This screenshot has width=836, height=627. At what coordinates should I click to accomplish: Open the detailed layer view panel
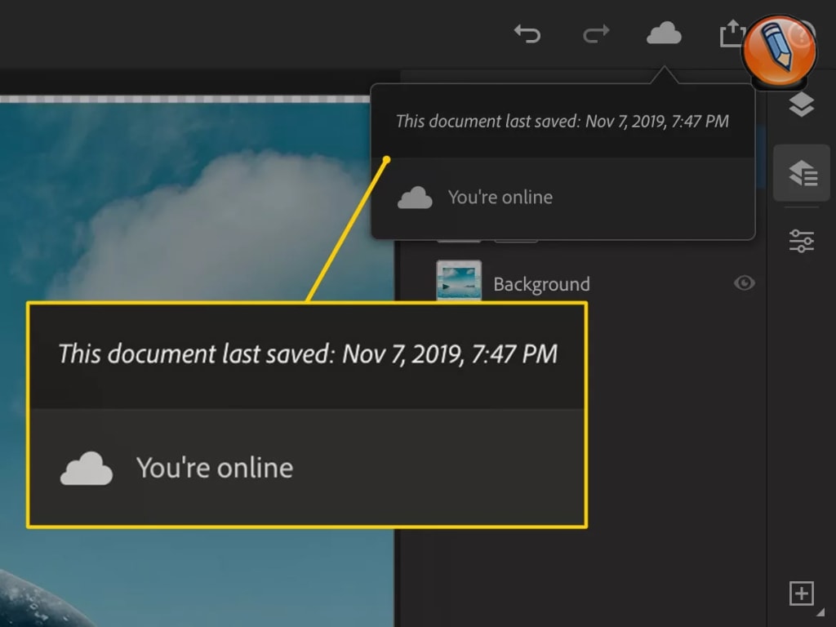802,173
